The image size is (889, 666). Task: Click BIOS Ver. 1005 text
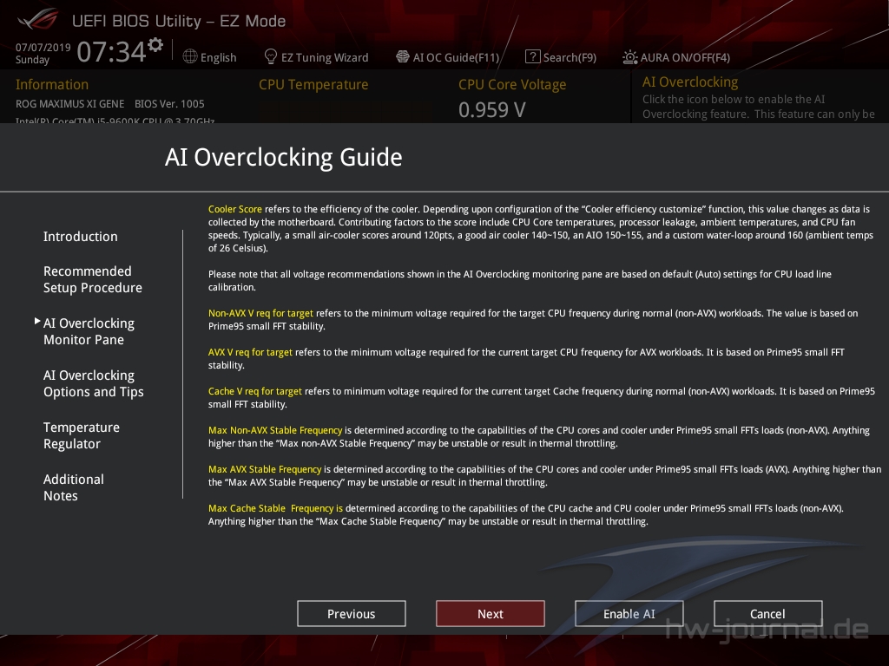[x=169, y=104]
